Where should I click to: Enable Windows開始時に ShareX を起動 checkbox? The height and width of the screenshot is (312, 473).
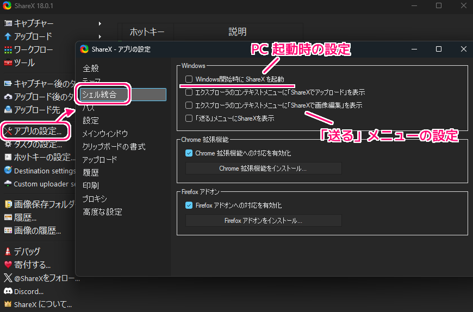pyautogui.click(x=189, y=79)
